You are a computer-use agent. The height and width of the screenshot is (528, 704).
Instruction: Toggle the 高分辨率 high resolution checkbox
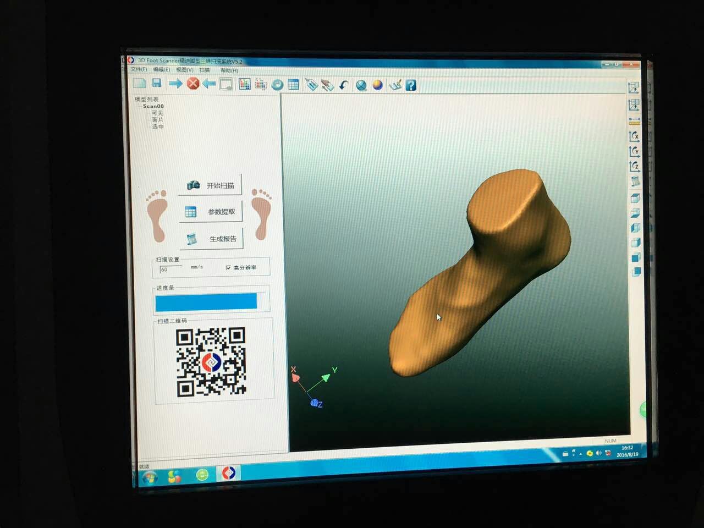click(228, 268)
